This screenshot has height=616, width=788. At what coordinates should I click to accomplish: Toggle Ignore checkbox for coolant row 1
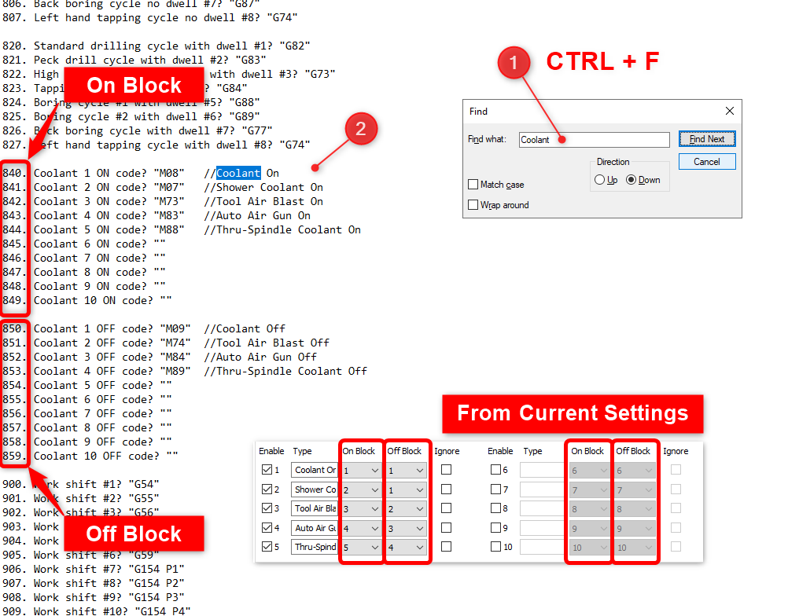446,469
